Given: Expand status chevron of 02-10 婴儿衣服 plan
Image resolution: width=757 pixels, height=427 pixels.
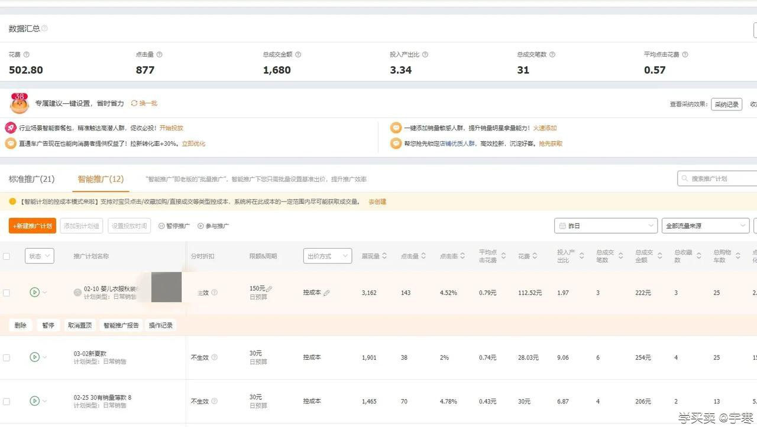Looking at the screenshot, I should pos(44,293).
